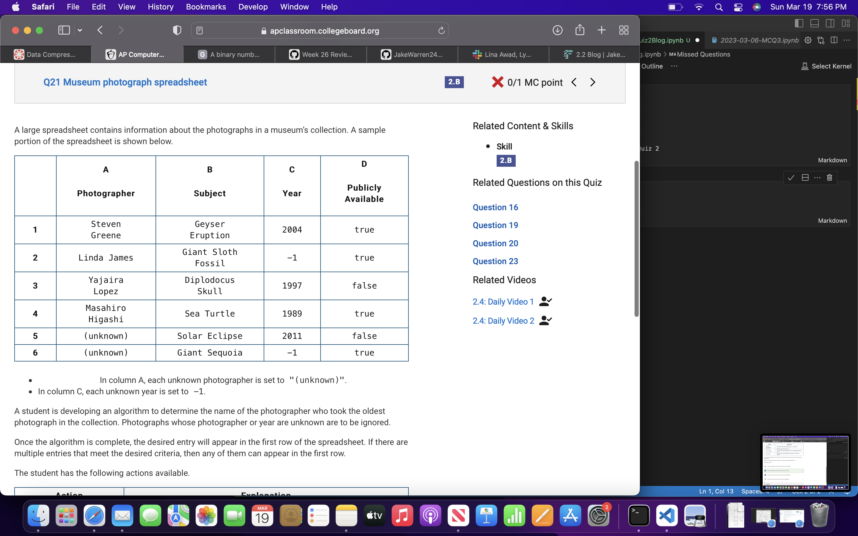Switch to JakeWarren24... tab
858x536 pixels.
coord(412,54)
